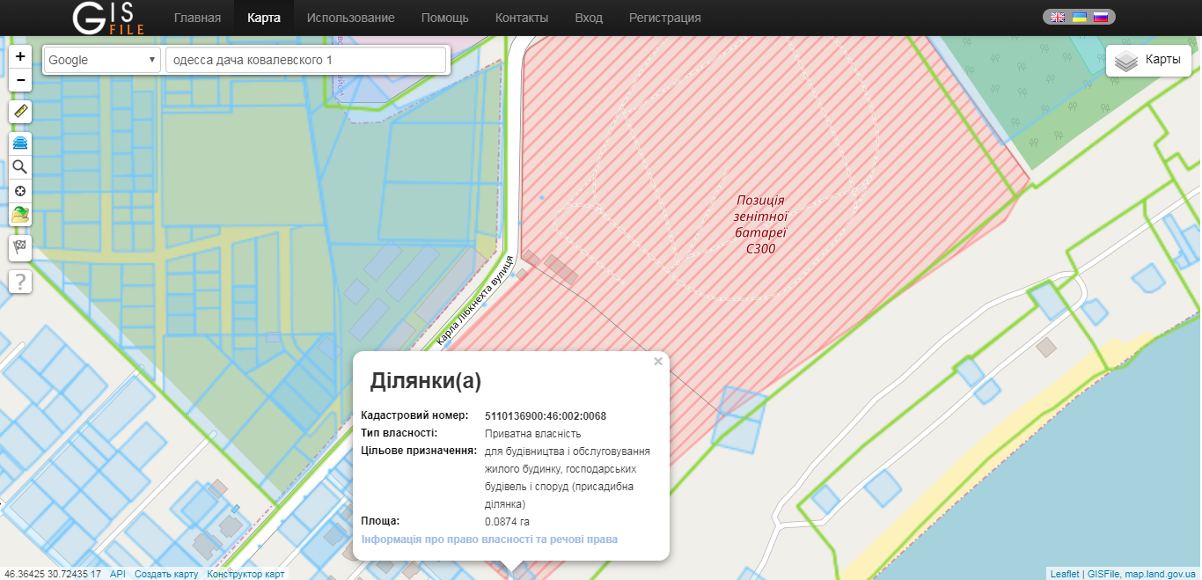Expand the Карты layers panel
The width and height of the screenshot is (1202, 580).
point(1148,61)
